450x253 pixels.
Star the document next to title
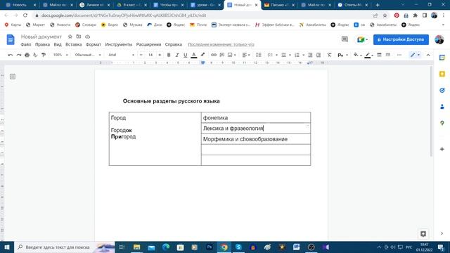coord(70,37)
